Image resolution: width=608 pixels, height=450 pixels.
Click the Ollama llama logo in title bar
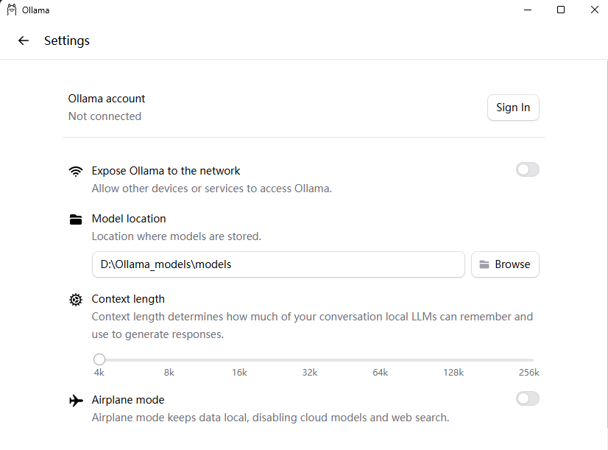[12, 10]
